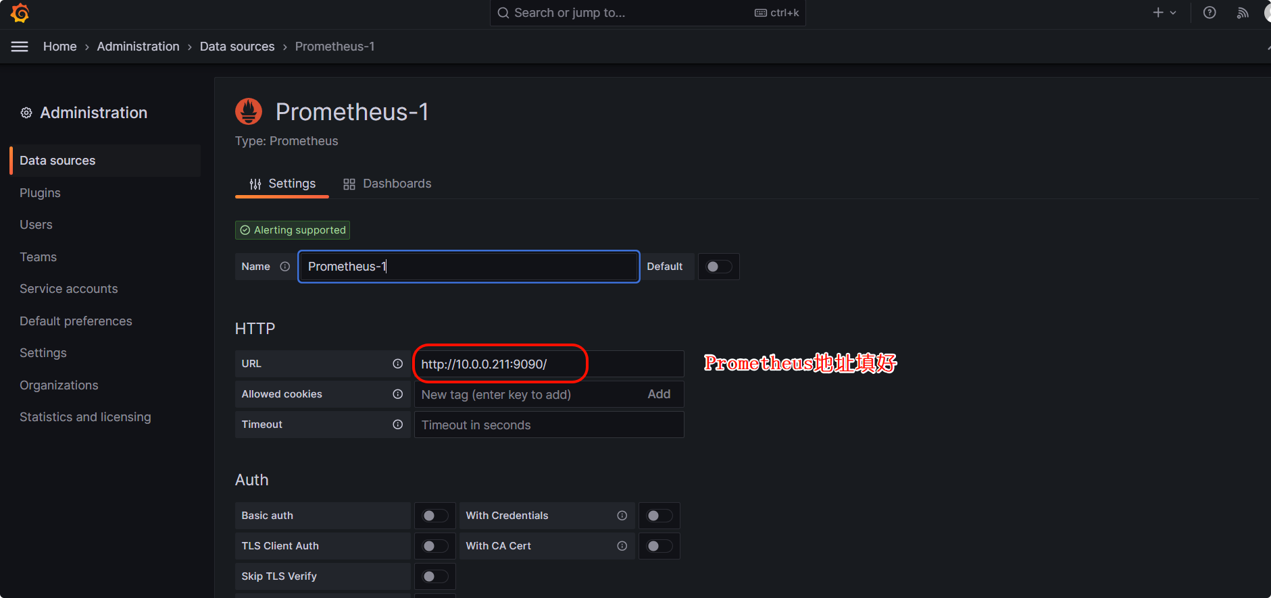
Task: Toggle the Default data source switch
Action: point(718,267)
